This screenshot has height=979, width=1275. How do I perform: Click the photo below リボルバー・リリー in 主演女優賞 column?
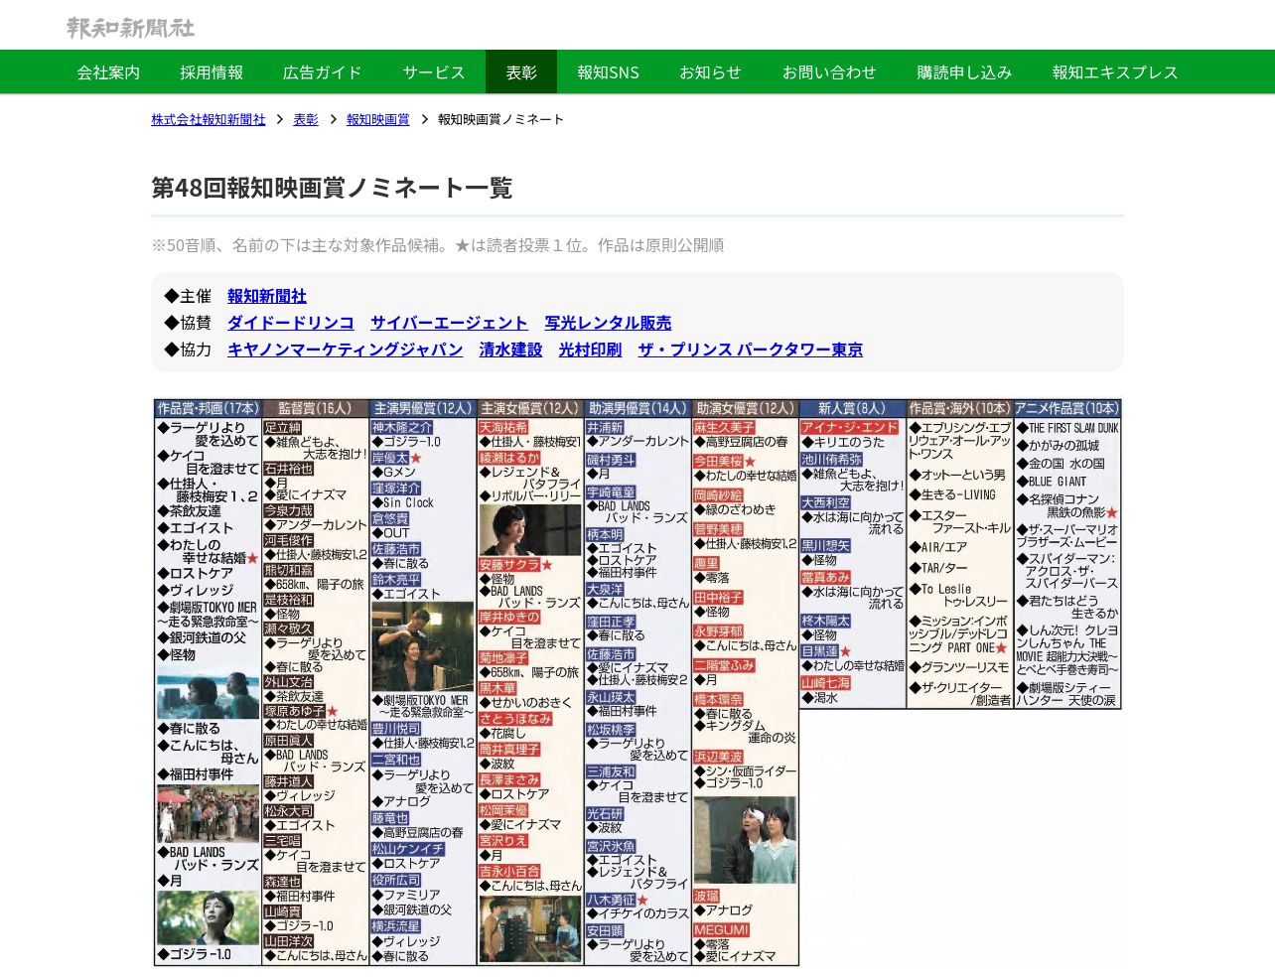pyautogui.click(x=530, y=530)
